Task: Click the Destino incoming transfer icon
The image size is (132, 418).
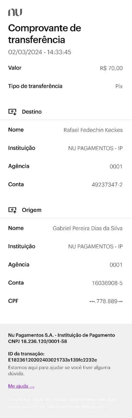Action: point(12,112)
